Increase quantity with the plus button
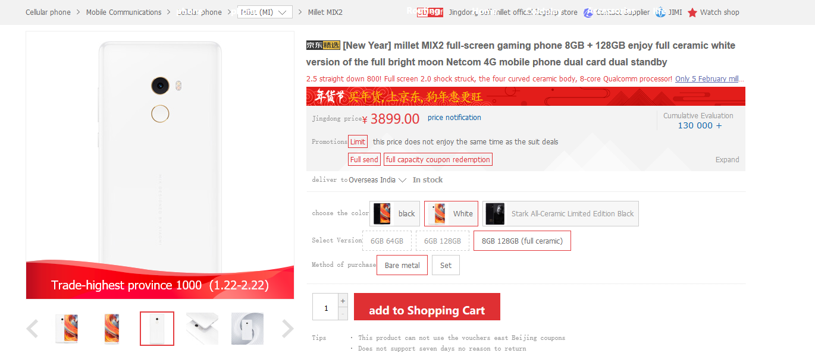The image size is (815, 353). pyautogui.click(x=343, y=301)
